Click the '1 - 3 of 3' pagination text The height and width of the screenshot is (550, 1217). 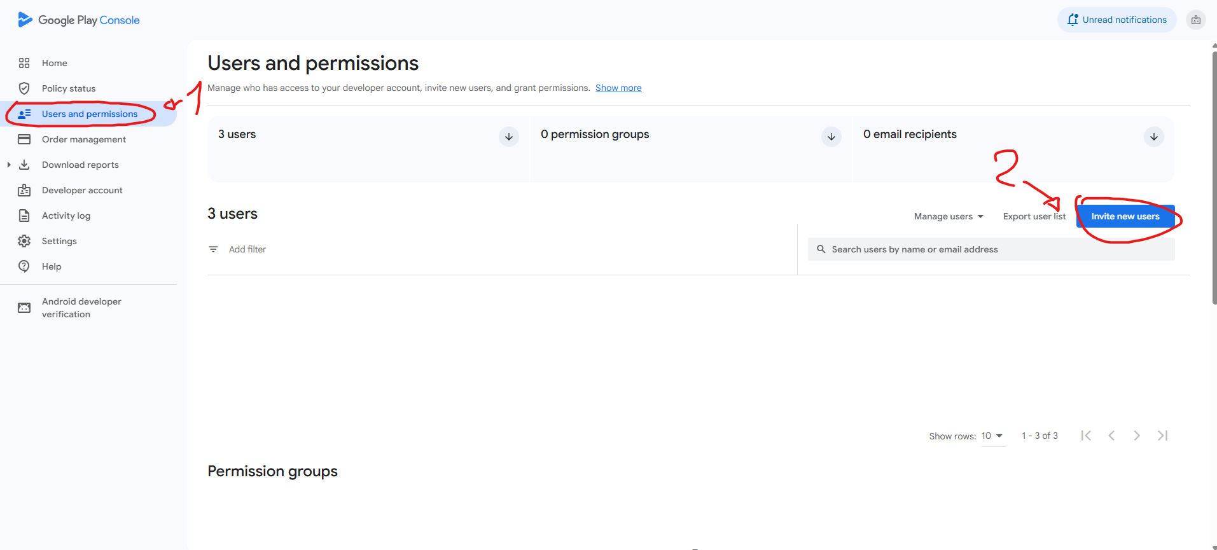(1040, 436)
